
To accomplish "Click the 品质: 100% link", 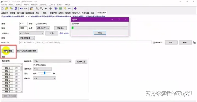I will [x=64, y=33].
